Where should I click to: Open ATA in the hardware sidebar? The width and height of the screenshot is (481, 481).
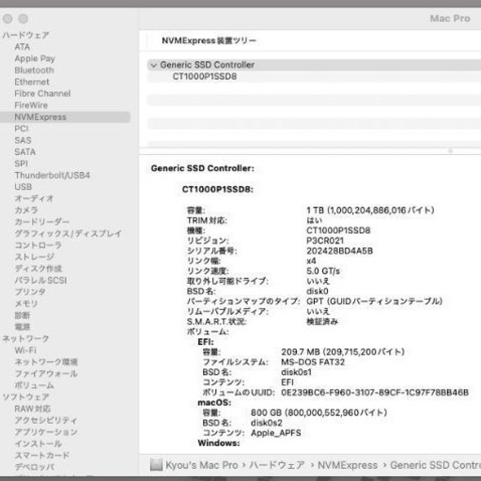pyautogui.click(x=23, y=47)
